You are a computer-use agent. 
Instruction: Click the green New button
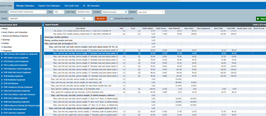[261, 19]
